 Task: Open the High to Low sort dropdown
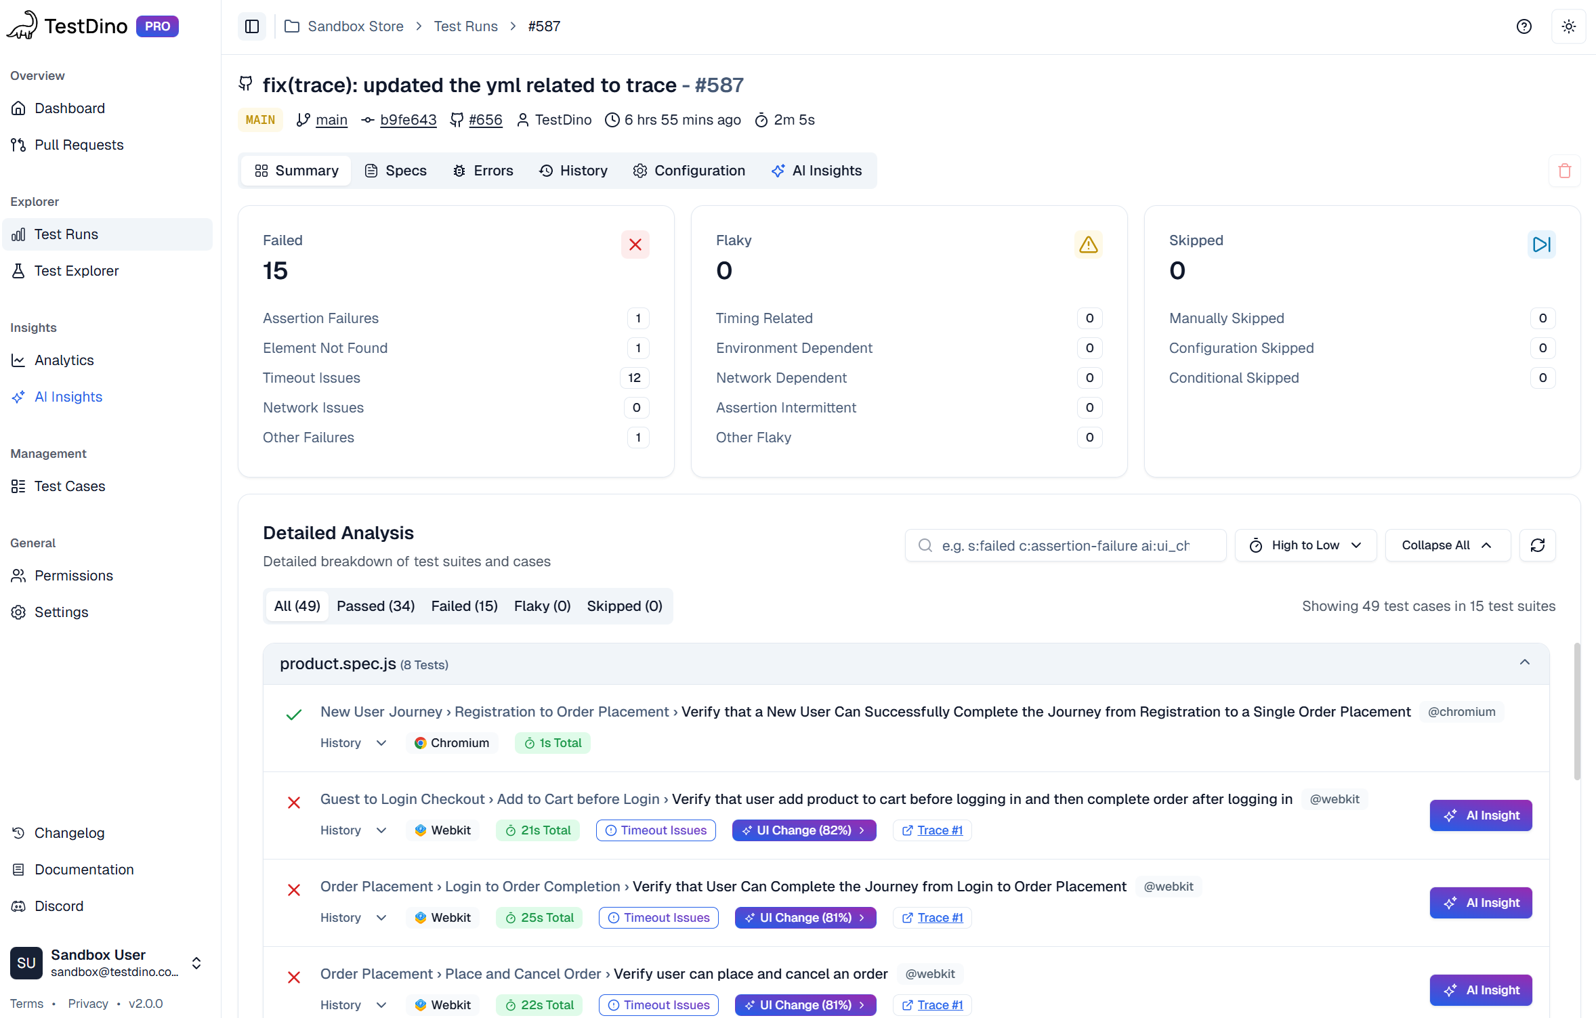(1305, 545)
